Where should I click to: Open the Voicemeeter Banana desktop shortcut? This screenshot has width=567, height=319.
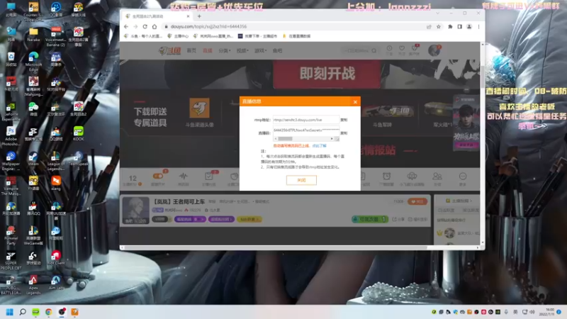(56, 37)
